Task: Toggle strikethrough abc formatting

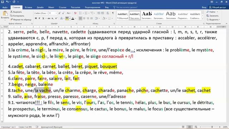Action: coord(49,18)
